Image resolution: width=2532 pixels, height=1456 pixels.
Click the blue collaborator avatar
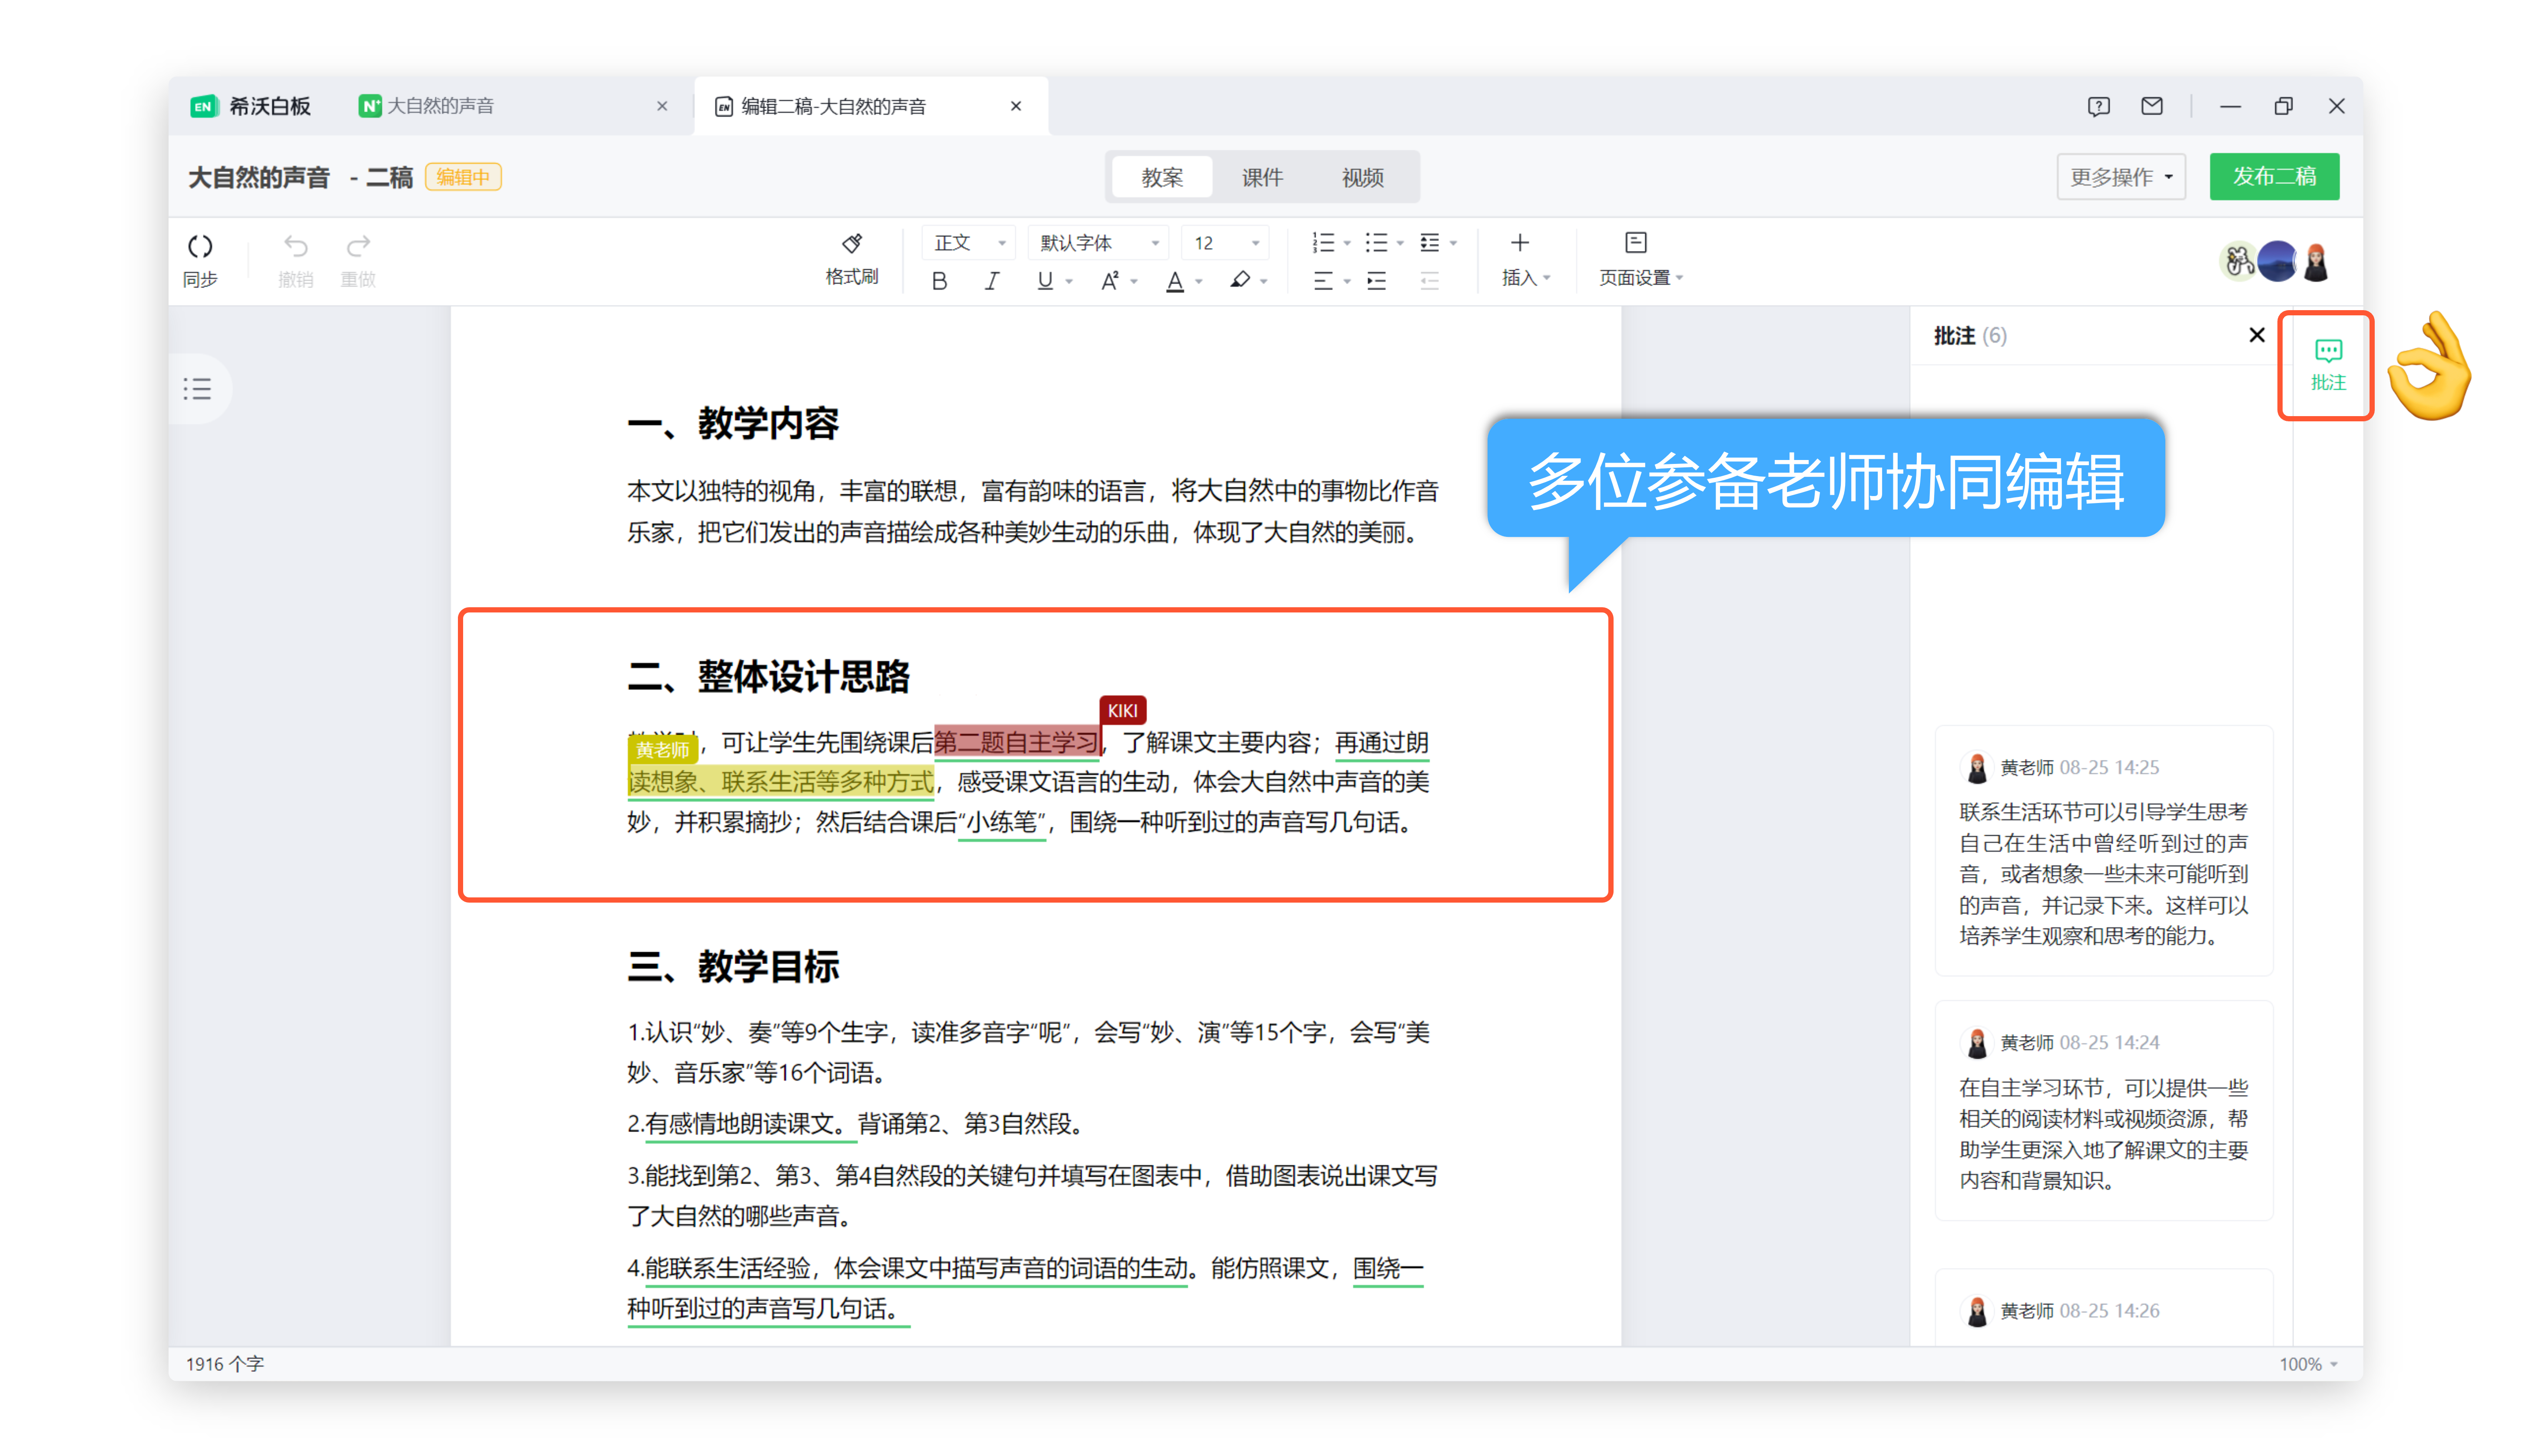pyautogui.click(x=2277, y=262)
